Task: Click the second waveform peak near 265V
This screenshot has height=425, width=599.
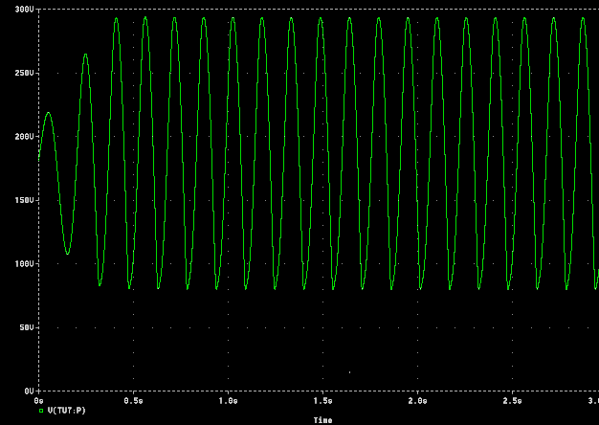Action: click(85, 55)
